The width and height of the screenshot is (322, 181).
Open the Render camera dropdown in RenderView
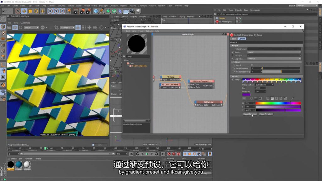[67, 28]
